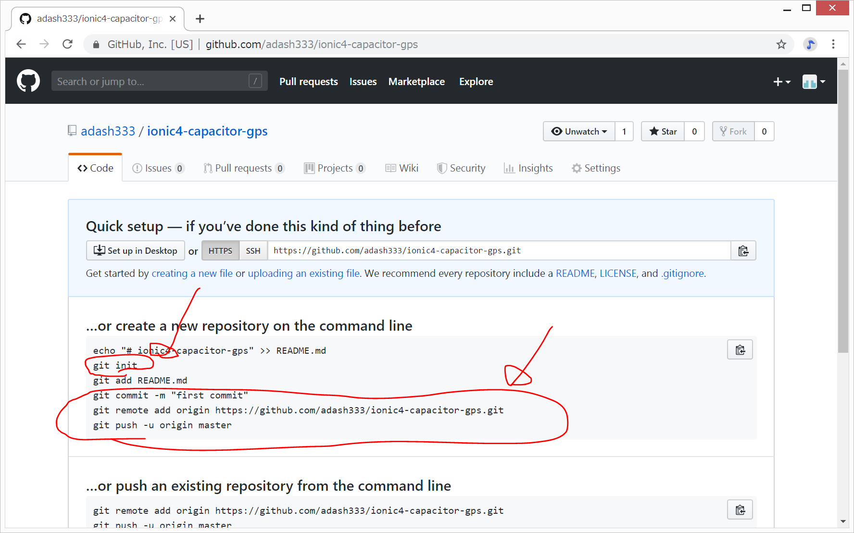Copy the push existing repository commands

coord(740,510)
